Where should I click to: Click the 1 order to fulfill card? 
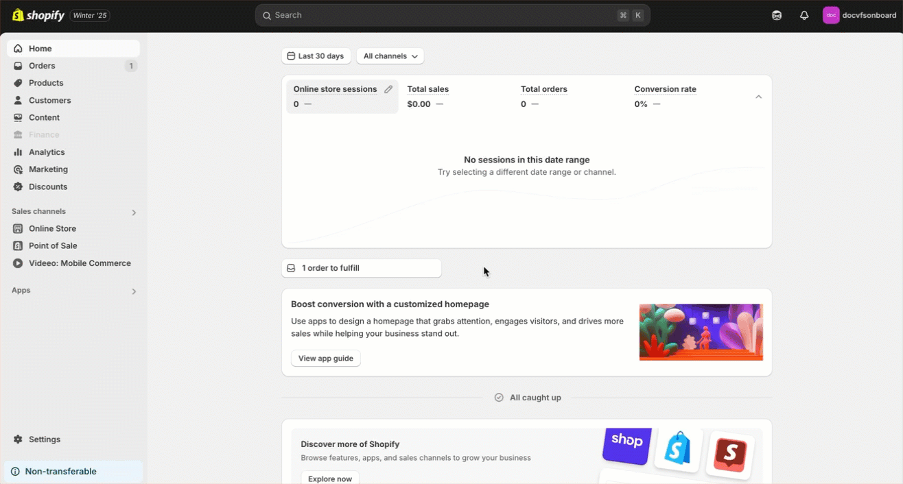(361, 268)
